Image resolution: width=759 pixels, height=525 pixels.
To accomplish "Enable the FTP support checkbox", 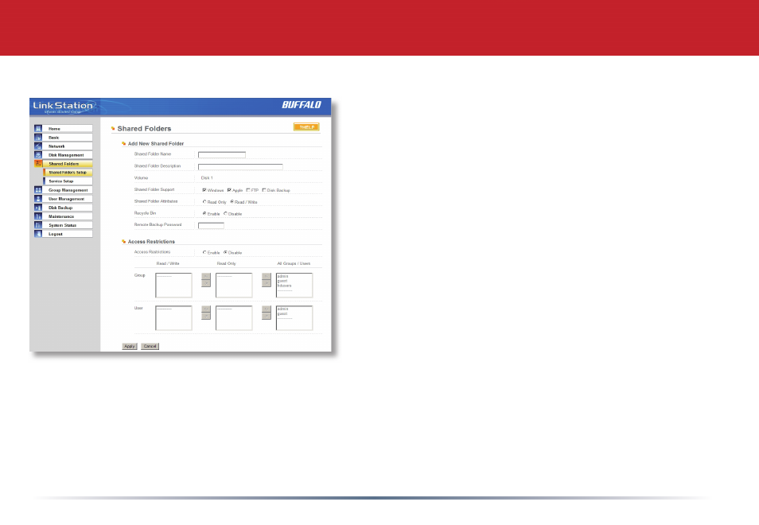I will [x=248, y=190].
